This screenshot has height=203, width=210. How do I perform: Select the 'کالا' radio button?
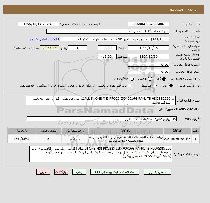(164, 79)
